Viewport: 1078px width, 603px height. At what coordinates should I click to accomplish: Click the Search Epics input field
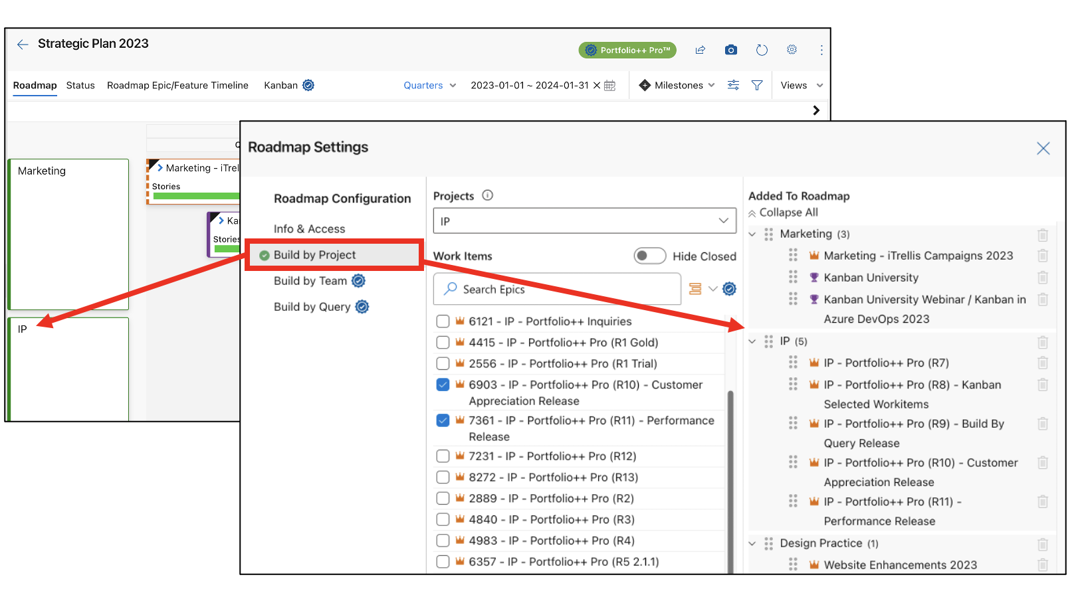point(557,289)
